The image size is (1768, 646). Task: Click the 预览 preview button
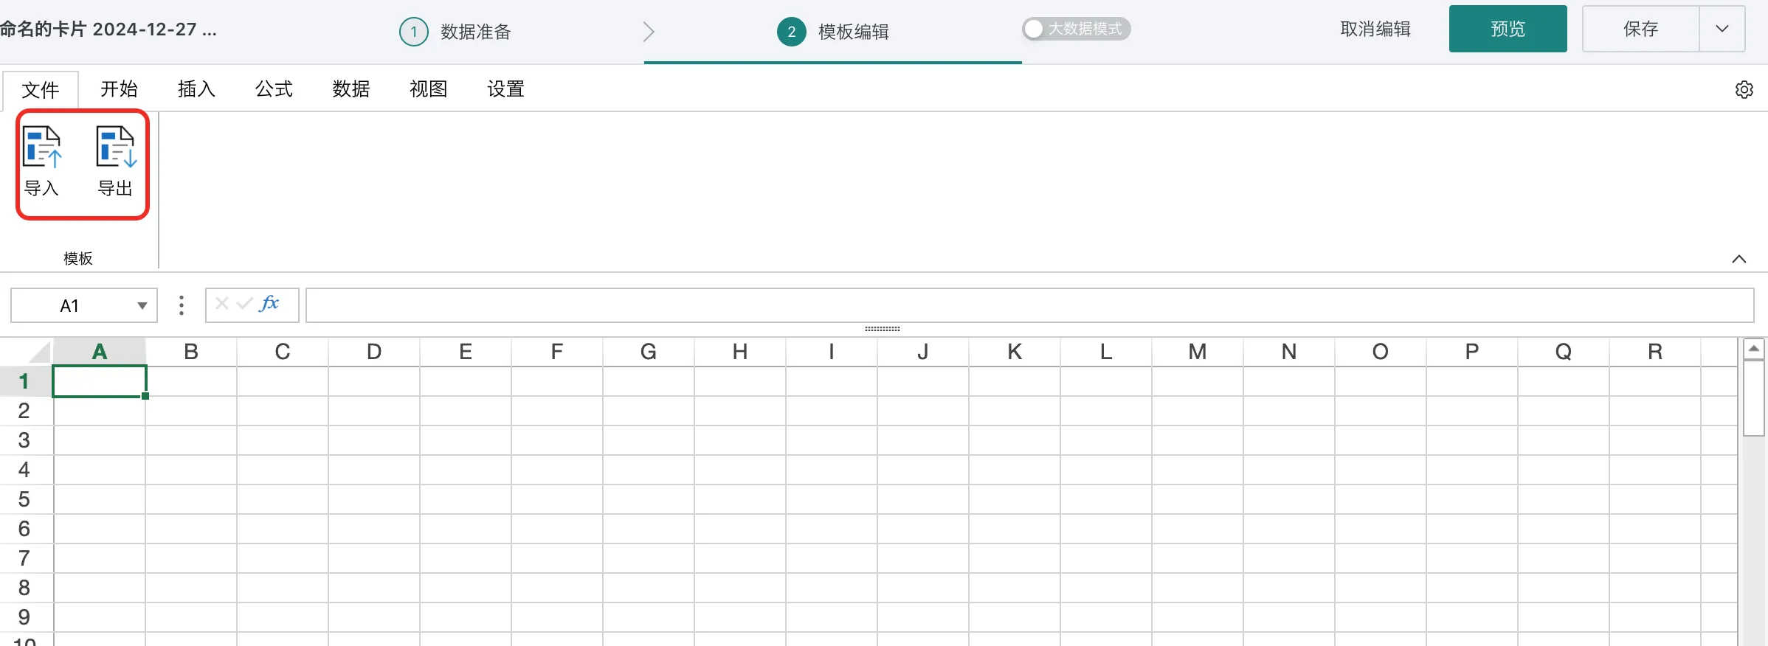[x=1508, y=29]
